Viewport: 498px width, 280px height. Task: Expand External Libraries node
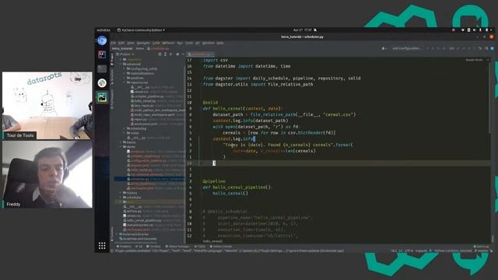pos(117,234)
